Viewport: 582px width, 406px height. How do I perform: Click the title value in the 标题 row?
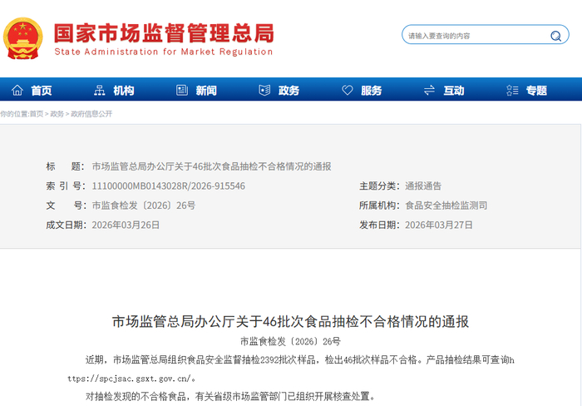point(211,166)
